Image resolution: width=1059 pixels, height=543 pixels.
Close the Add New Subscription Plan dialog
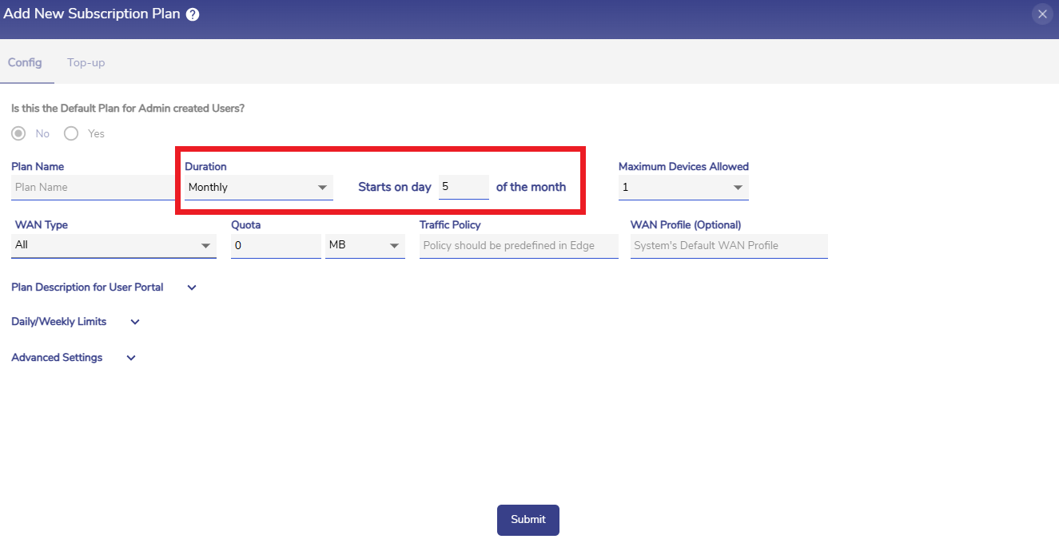point(1042,14)
